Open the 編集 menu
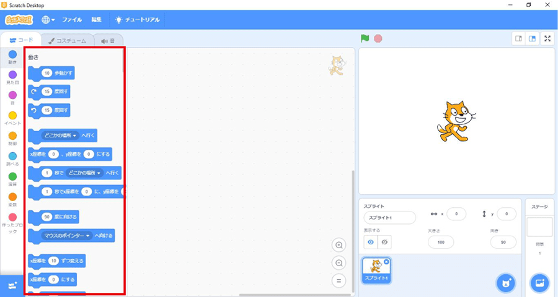Screen dimensions: 558x297 click(97, 20)
